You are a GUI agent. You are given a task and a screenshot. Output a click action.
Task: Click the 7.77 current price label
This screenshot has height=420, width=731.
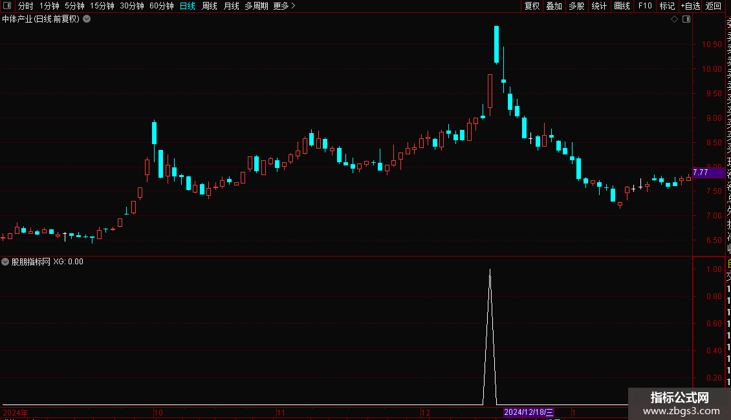click(708, 173)
